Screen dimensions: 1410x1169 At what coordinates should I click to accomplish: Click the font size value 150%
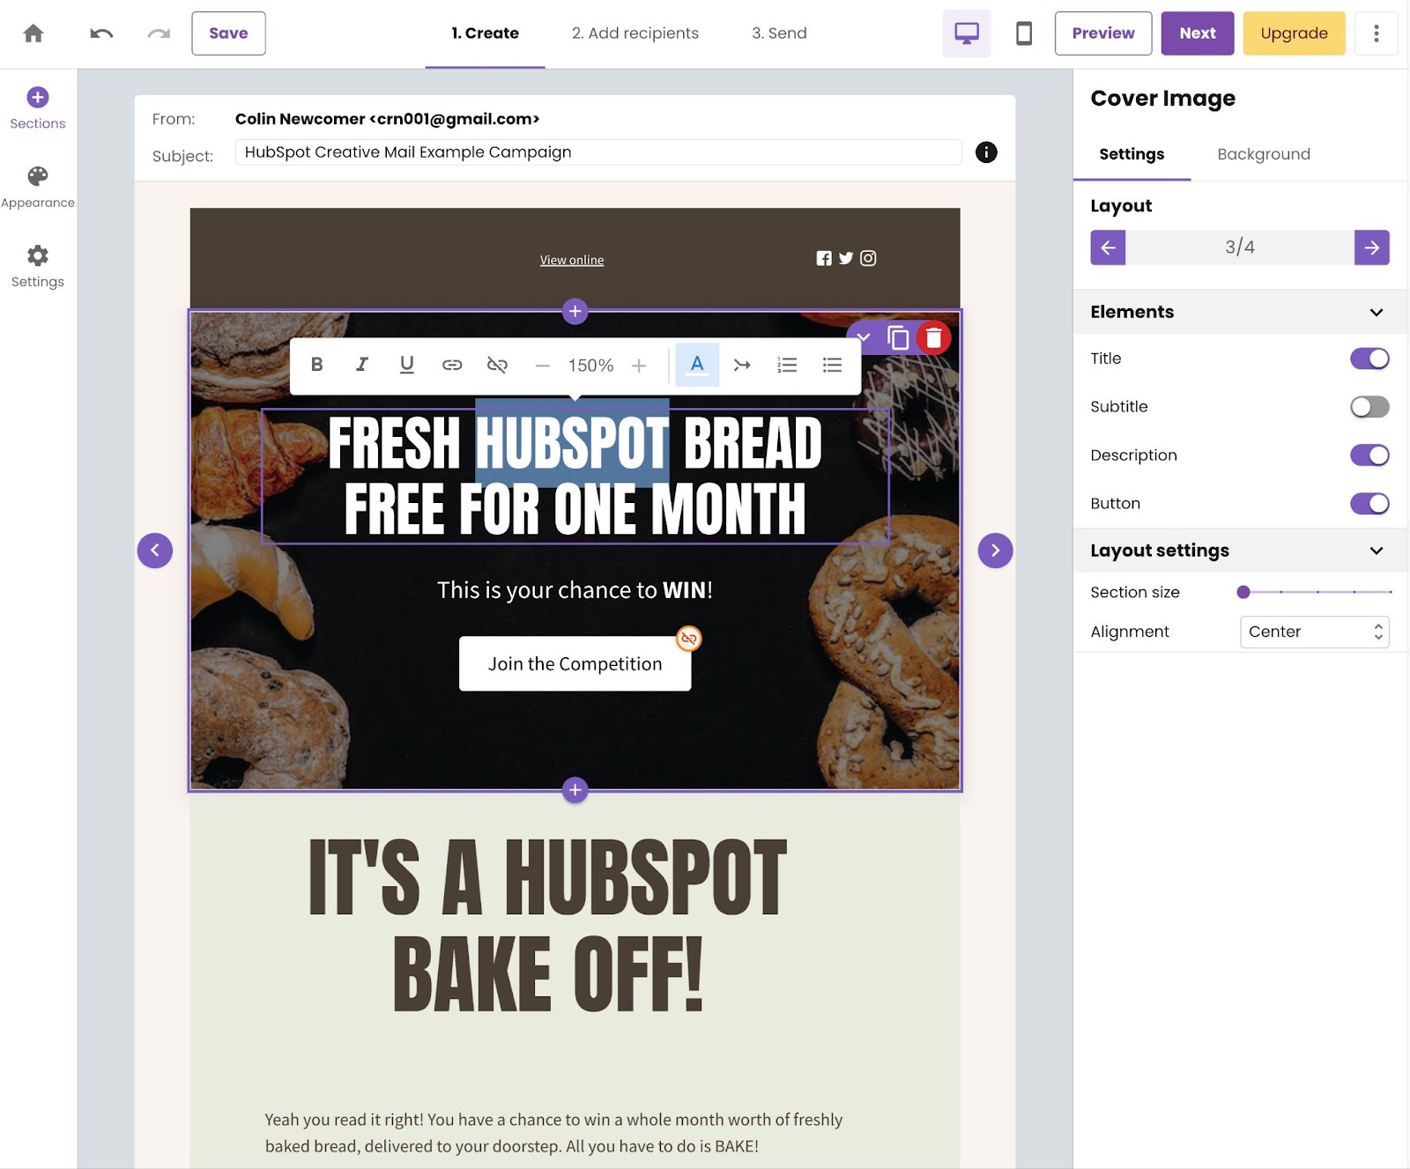pos(590,365)
